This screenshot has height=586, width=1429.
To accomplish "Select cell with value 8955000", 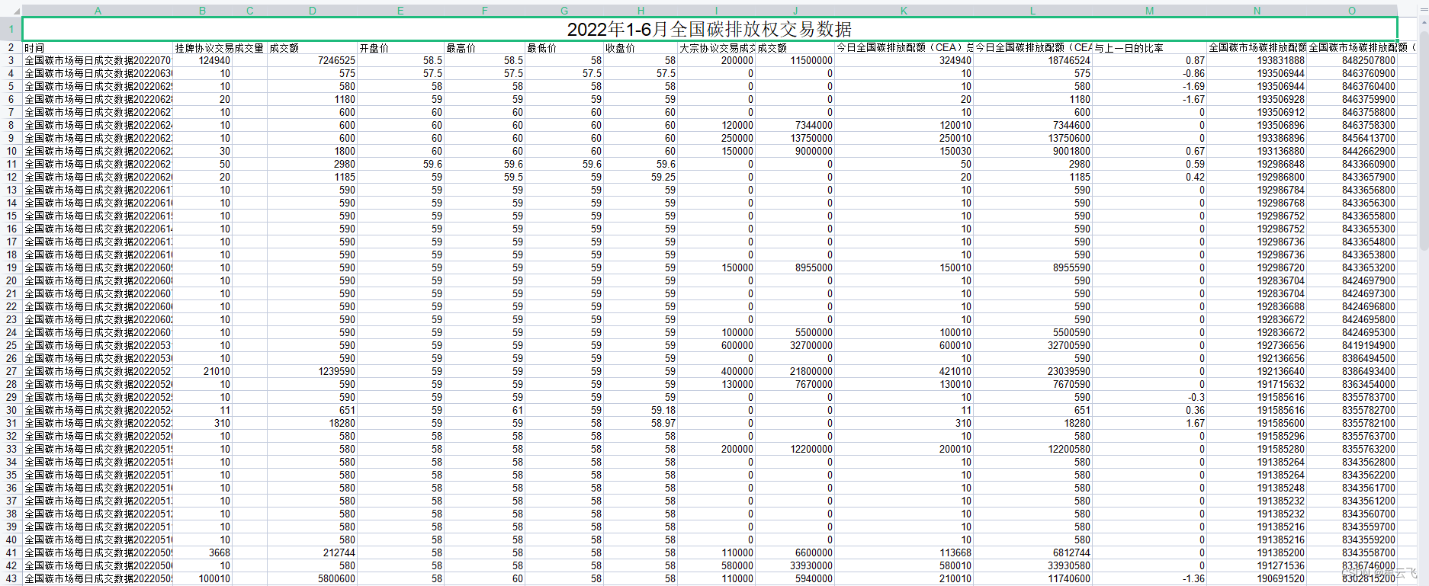I will (x=795, y=267).
